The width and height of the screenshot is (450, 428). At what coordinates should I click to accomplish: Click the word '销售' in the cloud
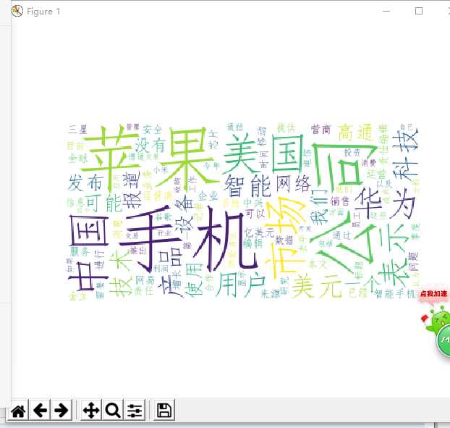pyautogui.click(x=339, y=201)
